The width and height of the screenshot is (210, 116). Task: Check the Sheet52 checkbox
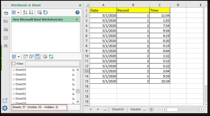coord(14,94)
